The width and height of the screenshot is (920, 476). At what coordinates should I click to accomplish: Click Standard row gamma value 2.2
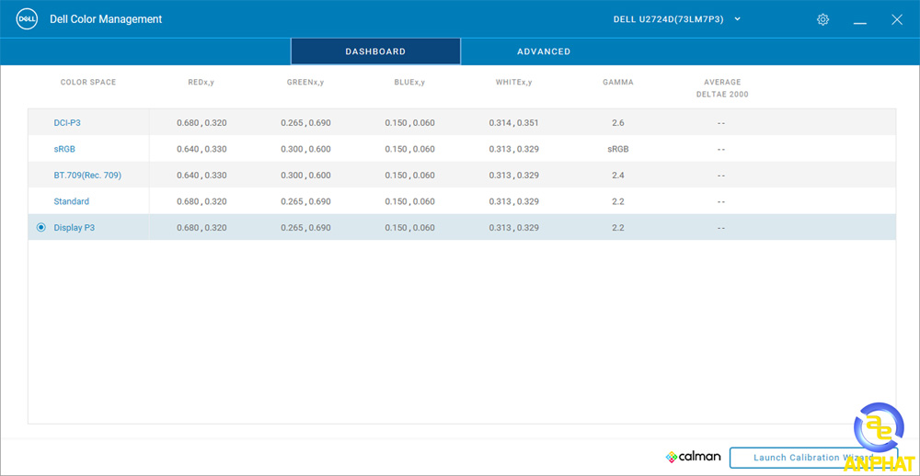618,201
